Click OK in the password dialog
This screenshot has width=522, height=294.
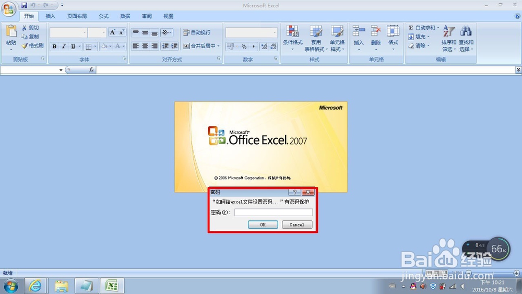(263, 225)
